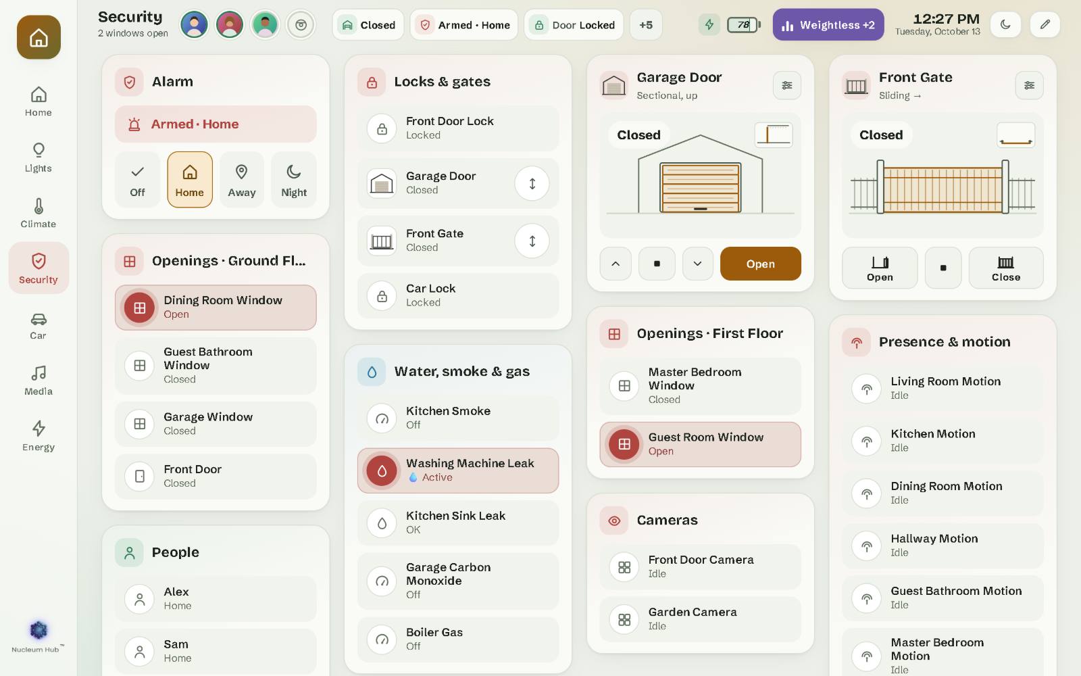
Task: Raise garage door with up chevron
Action: coord(615,264)
